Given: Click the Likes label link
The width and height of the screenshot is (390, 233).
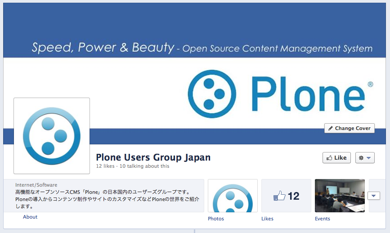Looking at the screenshot, I should coord(267,219).
